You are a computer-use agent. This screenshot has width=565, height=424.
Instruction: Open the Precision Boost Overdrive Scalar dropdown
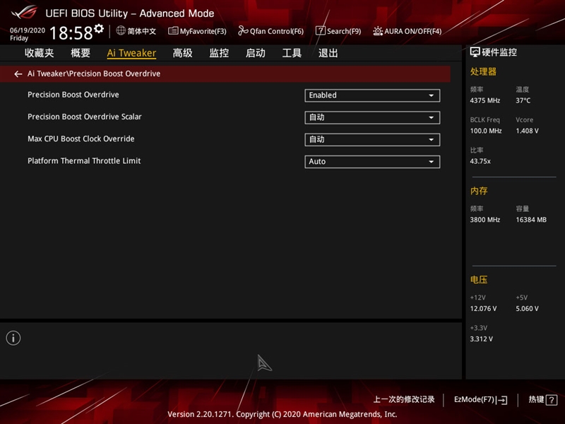(x=372, y=117)
